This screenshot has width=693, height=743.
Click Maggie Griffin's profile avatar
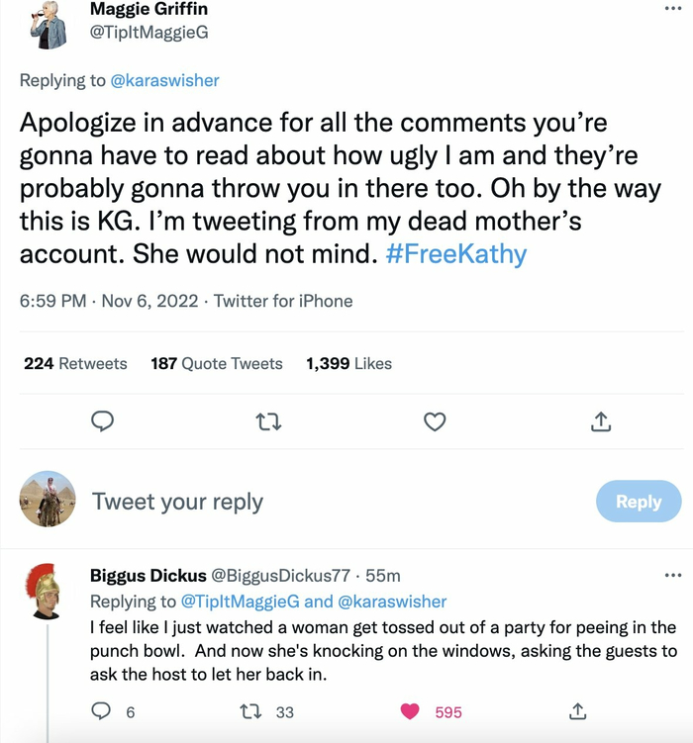(x=48, y=23)
